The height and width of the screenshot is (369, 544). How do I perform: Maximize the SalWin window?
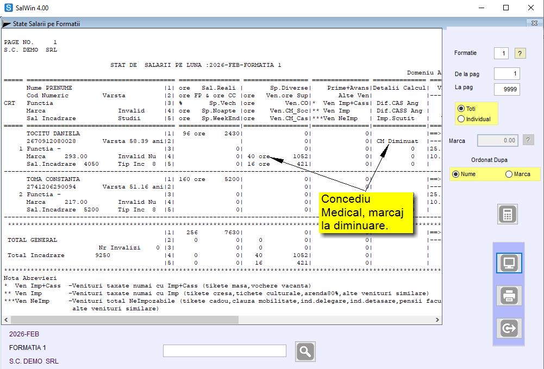coord(506,8)
